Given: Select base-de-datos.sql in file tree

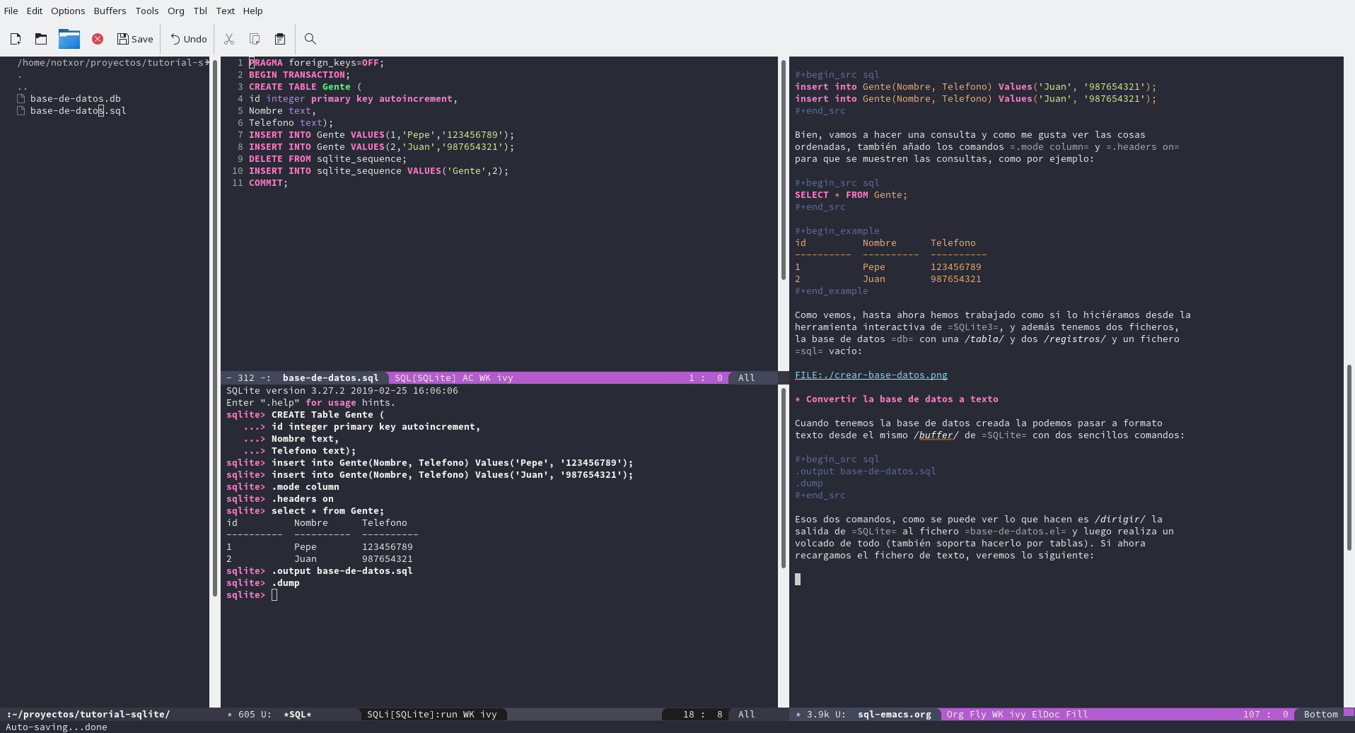Looking at the screenshot, I should pyautogui.click(x=78, y=111).
